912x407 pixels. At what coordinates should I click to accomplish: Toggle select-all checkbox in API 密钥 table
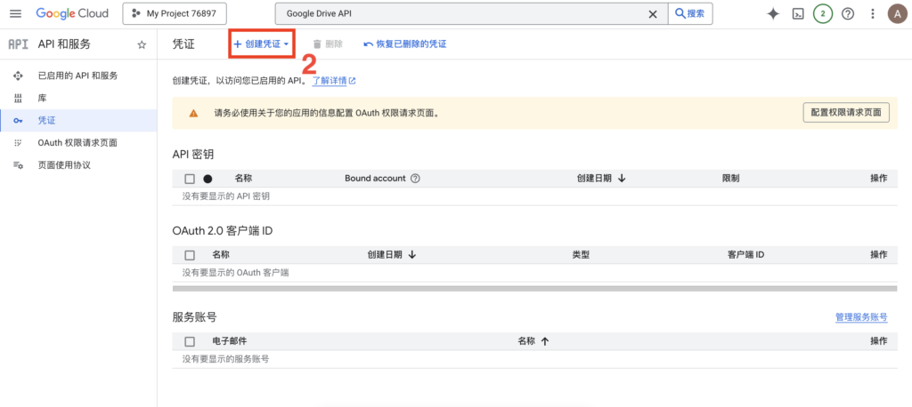[190, 179]
